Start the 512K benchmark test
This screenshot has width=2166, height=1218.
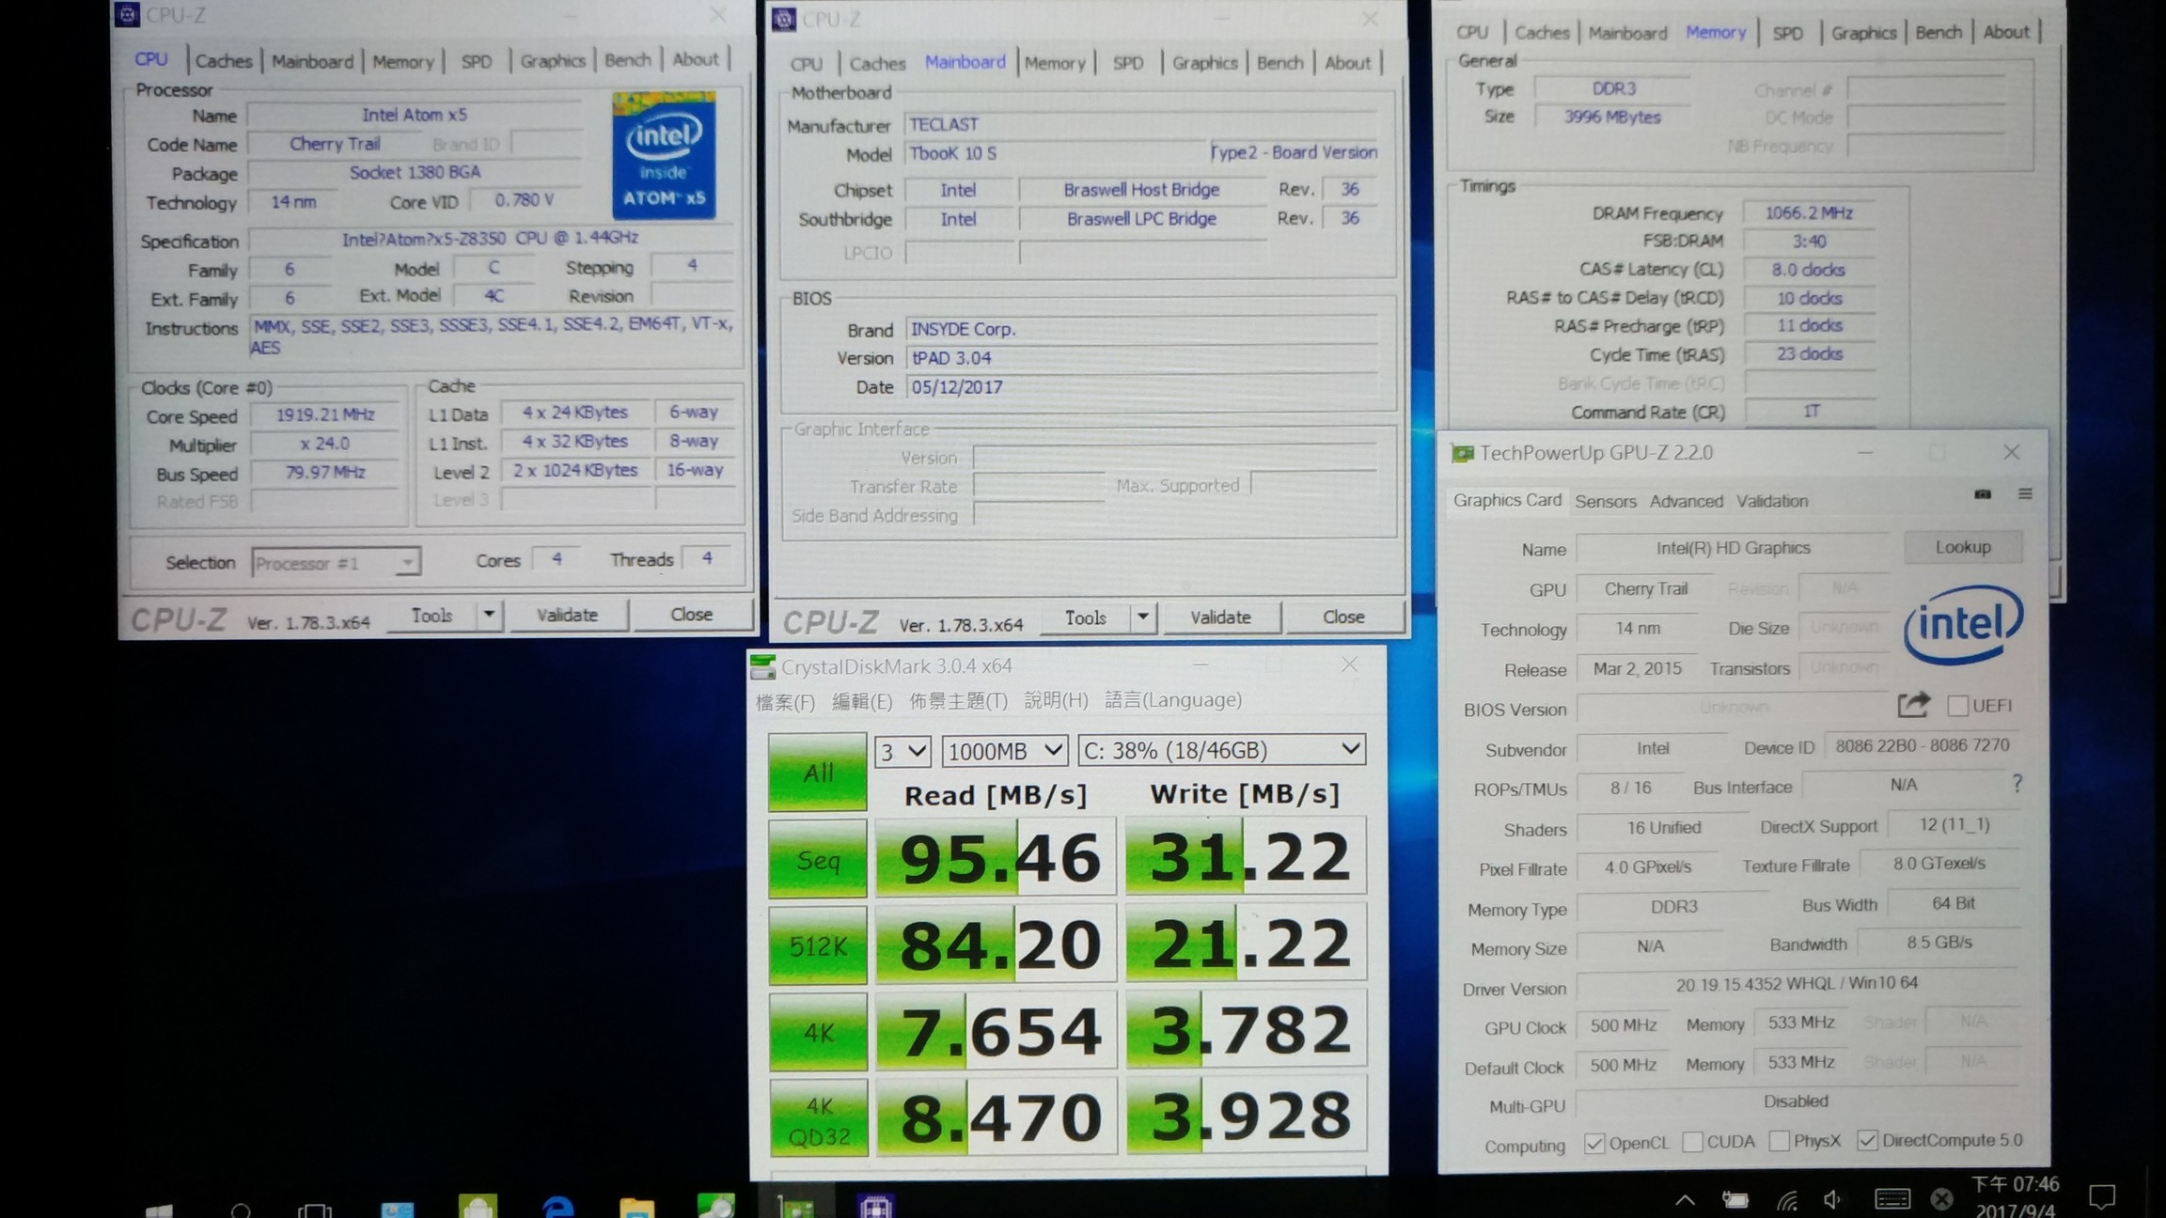(818, 946)
